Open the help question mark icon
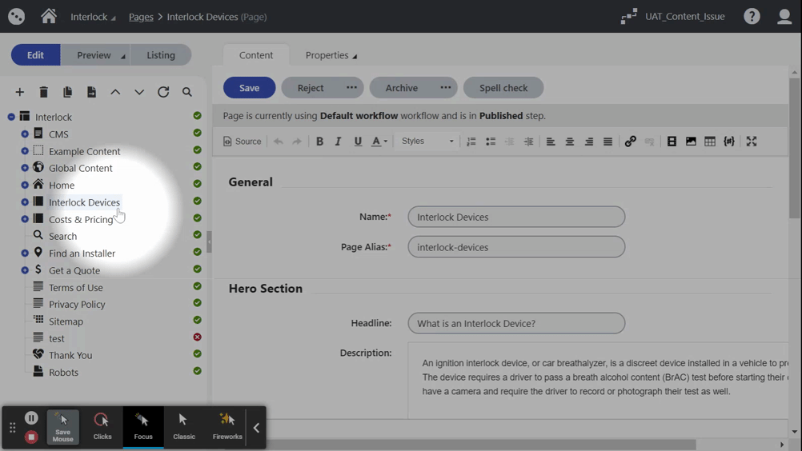Viewport: 802px width, 451px height. tap(752, 17)
